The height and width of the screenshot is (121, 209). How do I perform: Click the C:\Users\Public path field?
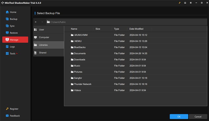click(127, 22)
